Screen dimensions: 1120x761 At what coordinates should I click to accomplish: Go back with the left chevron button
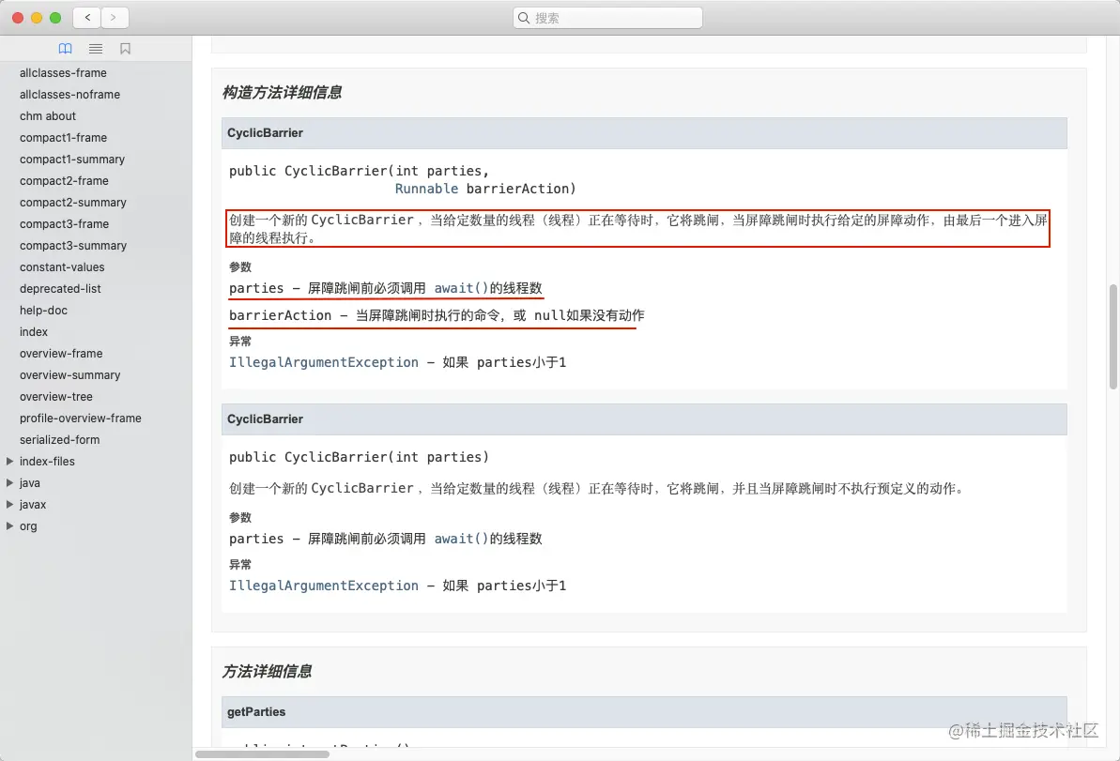(88, 18)
